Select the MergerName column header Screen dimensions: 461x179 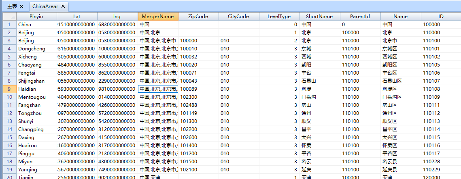pyautogui.click(x=158, y=17)
